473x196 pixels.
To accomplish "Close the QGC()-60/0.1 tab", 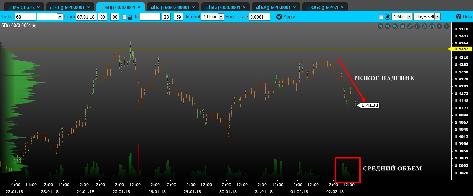I will pyautogui.click(x=342, y=7).
